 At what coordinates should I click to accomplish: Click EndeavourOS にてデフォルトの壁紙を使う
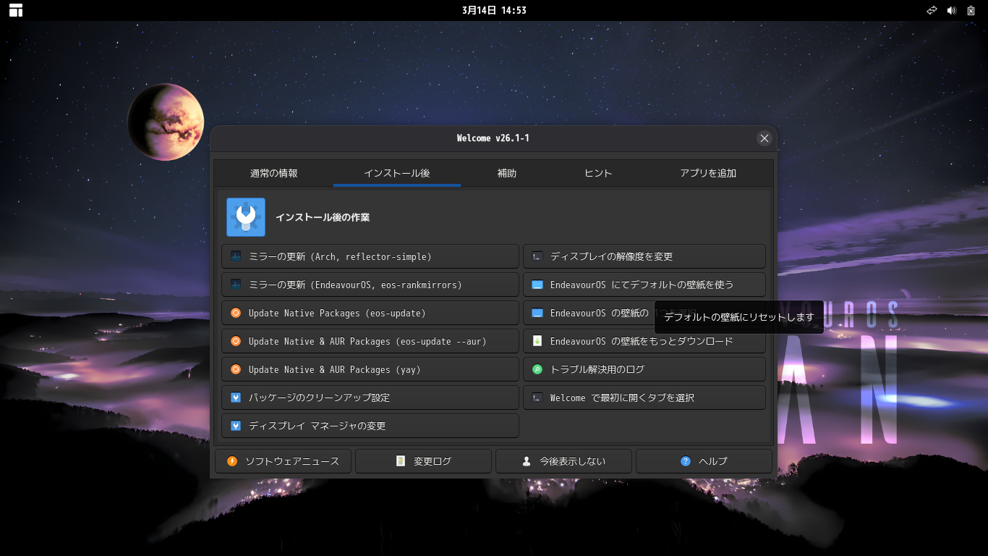pyautogui.click(x=644, y=285)
